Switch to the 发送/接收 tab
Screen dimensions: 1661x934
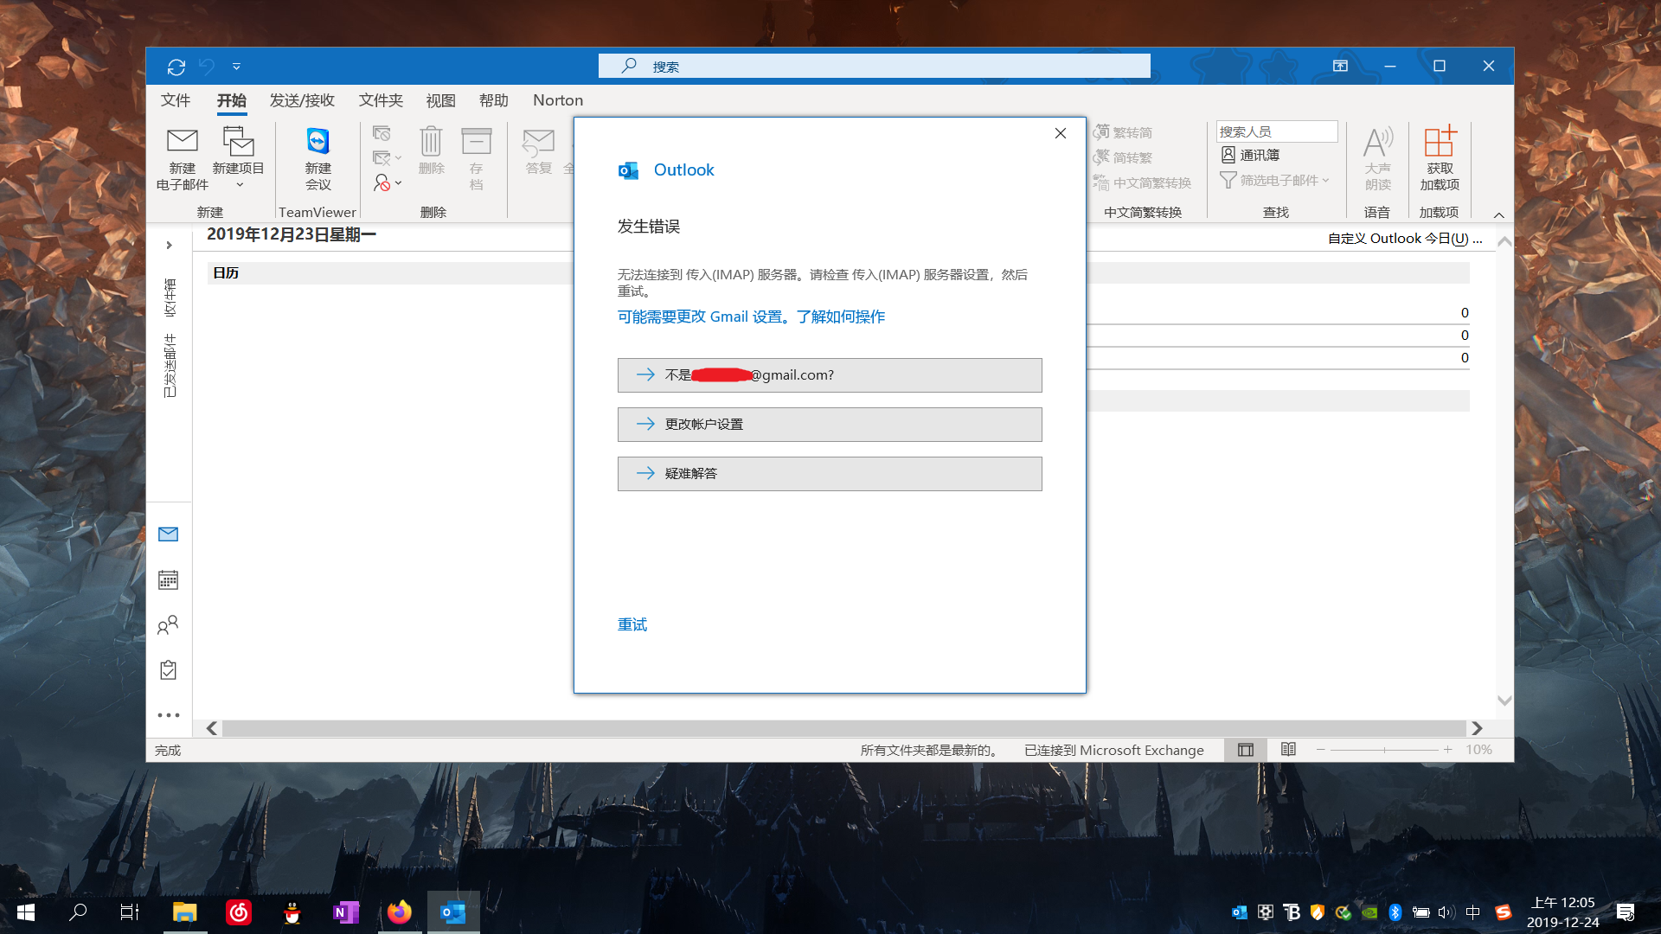(x=302, y=100)
